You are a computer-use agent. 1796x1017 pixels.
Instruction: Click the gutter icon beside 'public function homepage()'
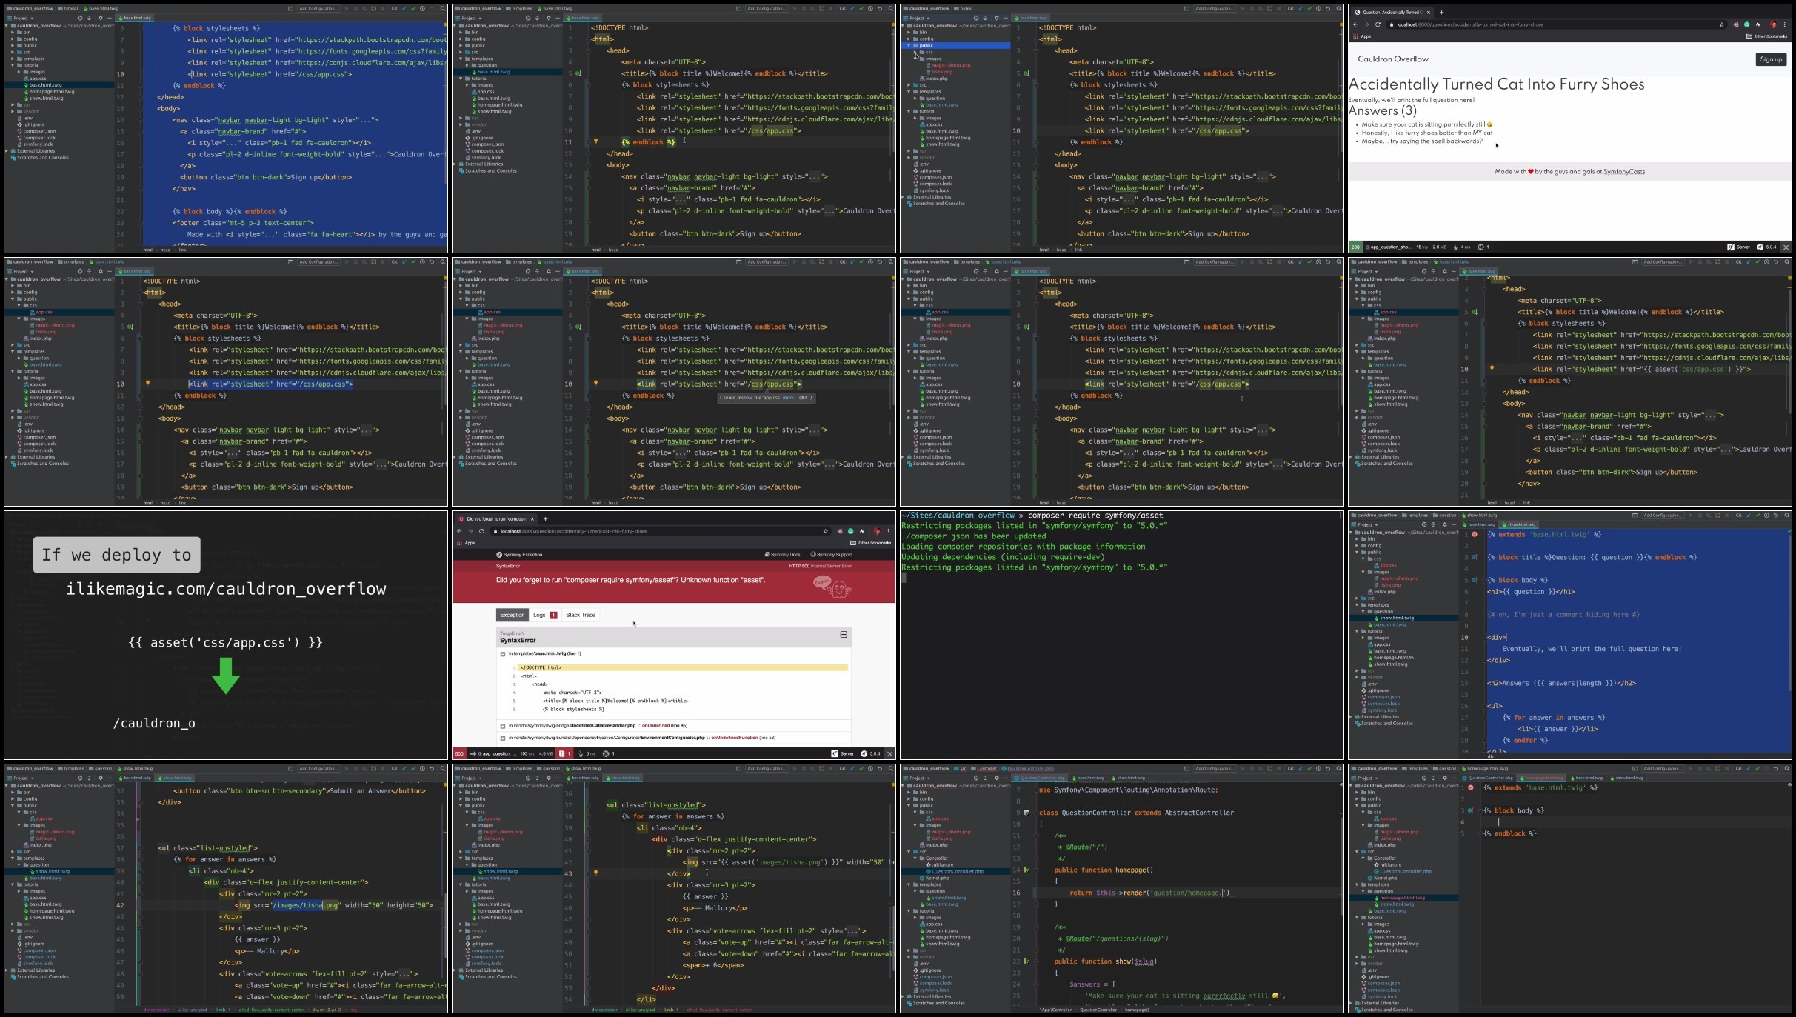1026,870
